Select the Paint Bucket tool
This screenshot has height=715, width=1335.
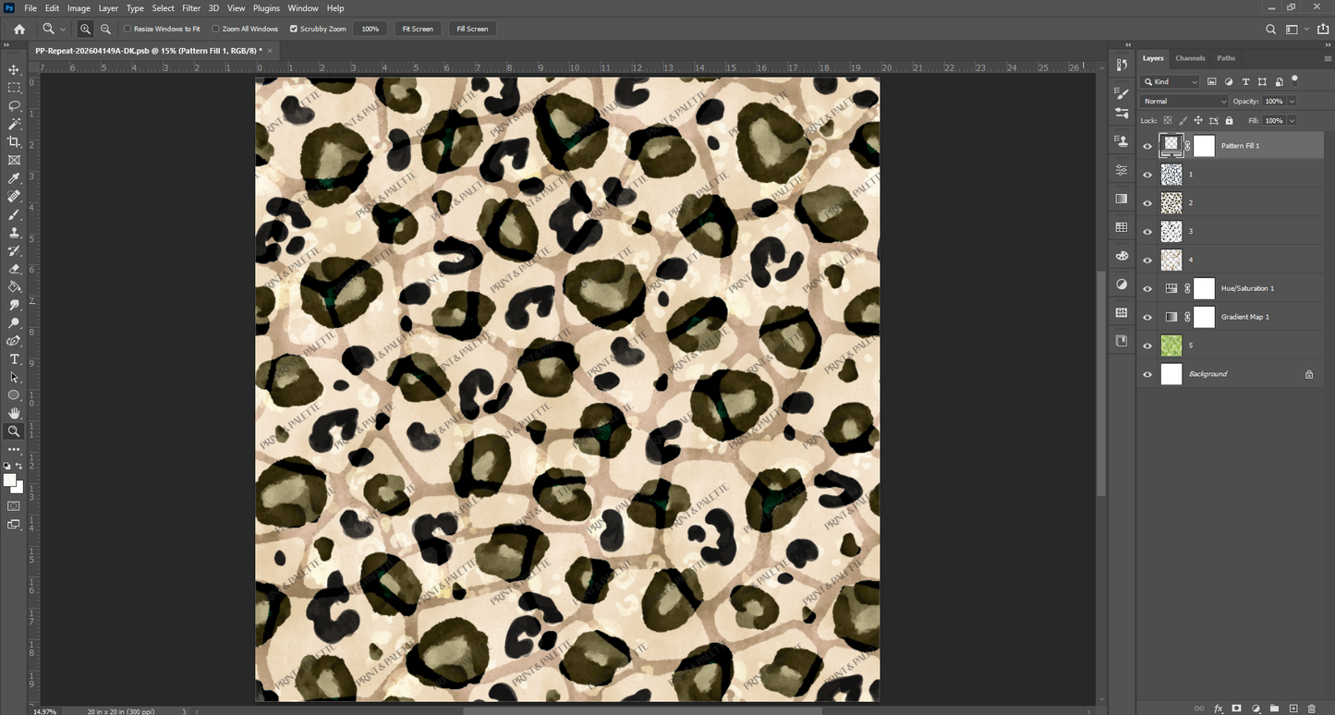14,286
